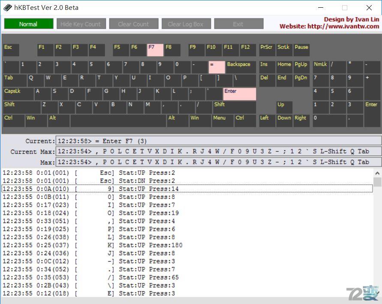Image resolution: width=382 pixels, height=304 pixels.
Task: Click the Current key status field
Action: 218,141
